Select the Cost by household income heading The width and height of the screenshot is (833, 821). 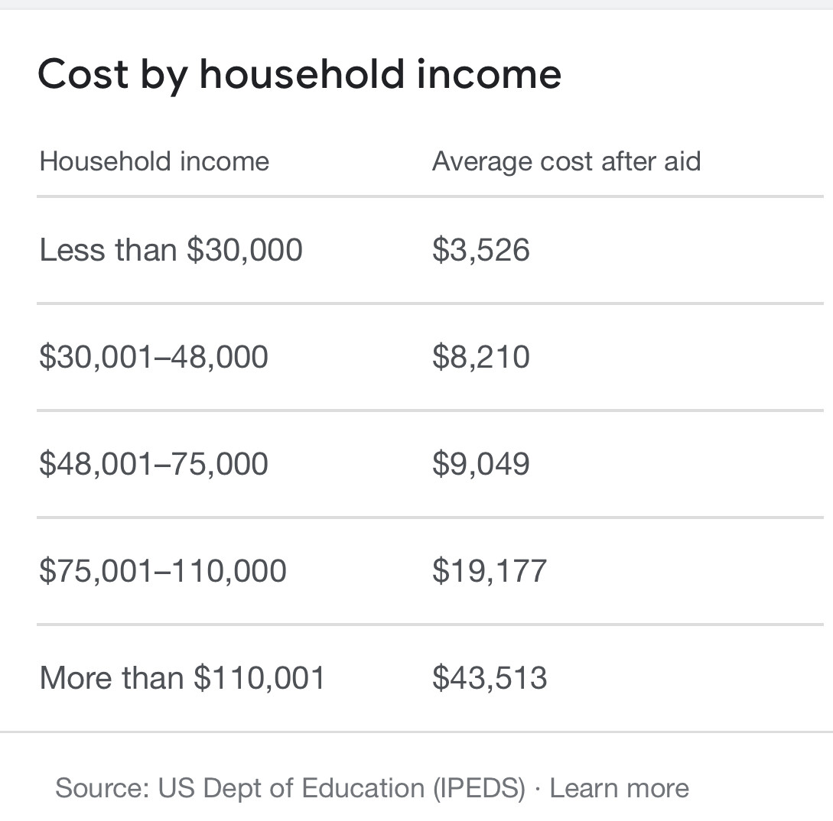pos(300,76)
